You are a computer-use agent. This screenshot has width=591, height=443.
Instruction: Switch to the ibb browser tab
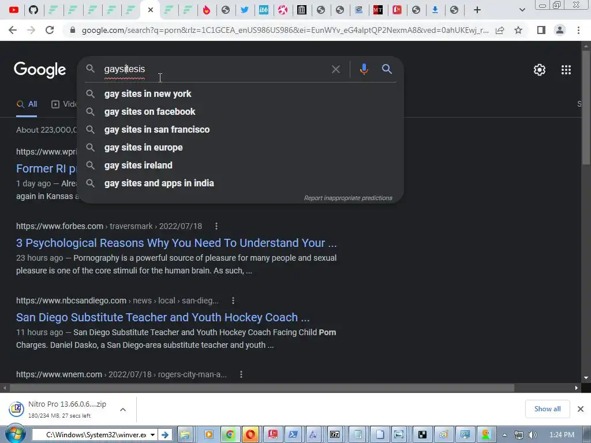(x=263, y=10)
